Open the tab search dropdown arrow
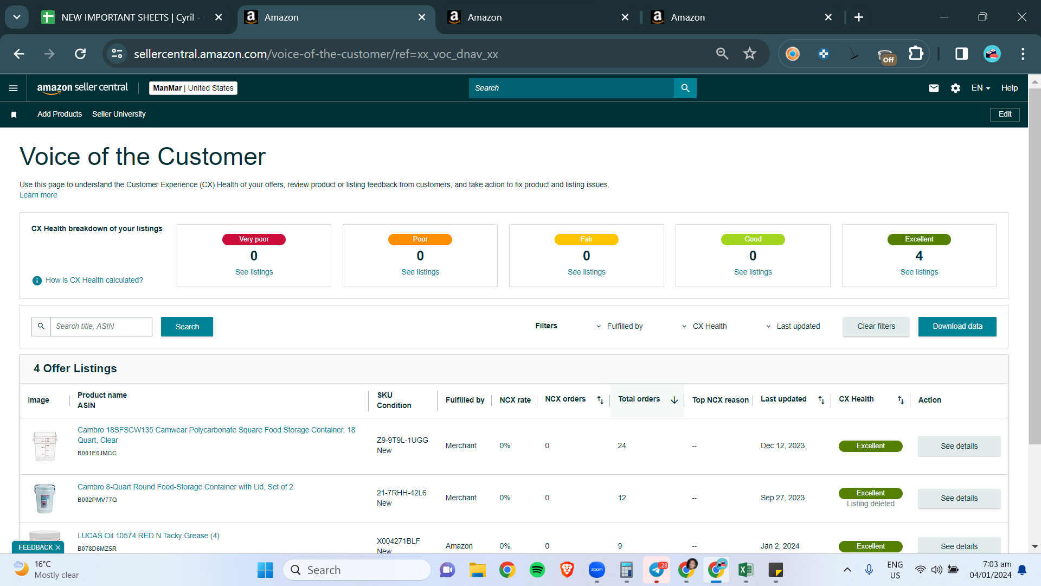Viewport: 1041px width, 586px height. (17, 17)
